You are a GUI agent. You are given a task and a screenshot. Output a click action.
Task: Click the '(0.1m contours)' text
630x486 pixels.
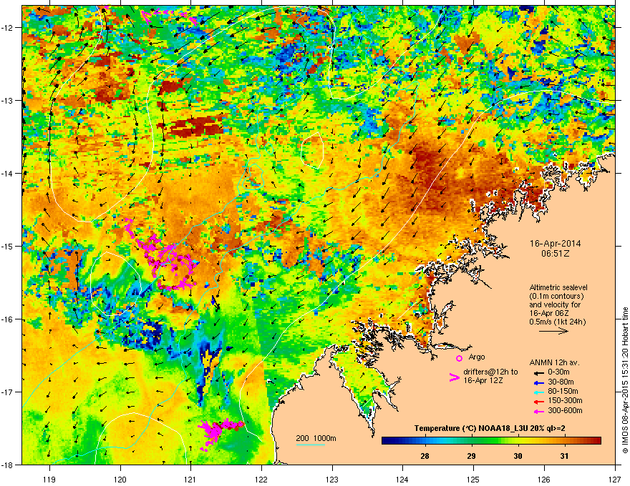tap(556, 296)
